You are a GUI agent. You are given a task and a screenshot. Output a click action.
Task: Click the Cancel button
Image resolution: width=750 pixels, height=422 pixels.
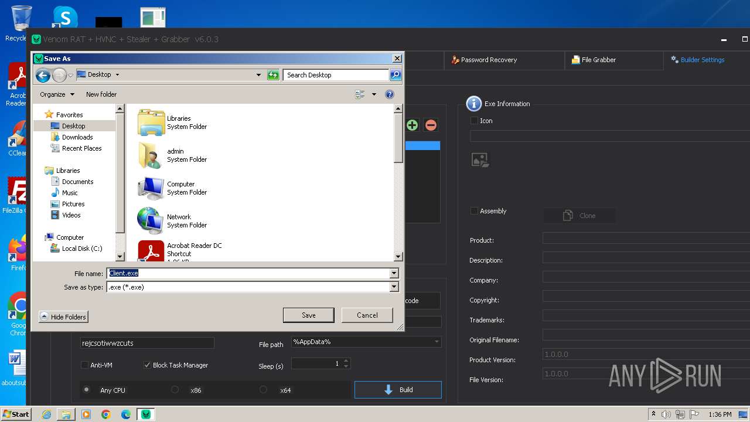tap(367, 315)
